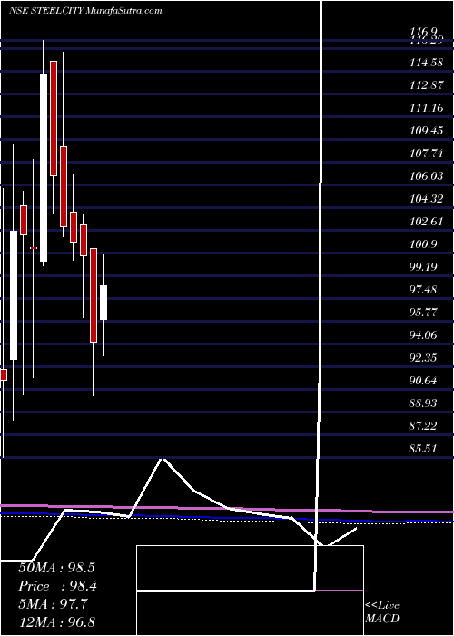Image resolution: width=454 pixels, height=636 pixels.
Task: Click the 88.93 price axis label
Action: [424, 403]
